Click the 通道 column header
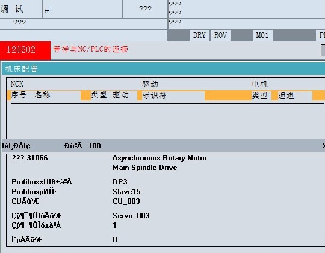Image resolution: width=325 pixels, height=253 pixels. coord(286,96)
